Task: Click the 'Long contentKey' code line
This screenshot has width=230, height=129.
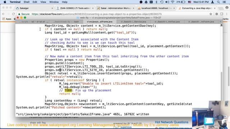Action: tap(73, 101)
